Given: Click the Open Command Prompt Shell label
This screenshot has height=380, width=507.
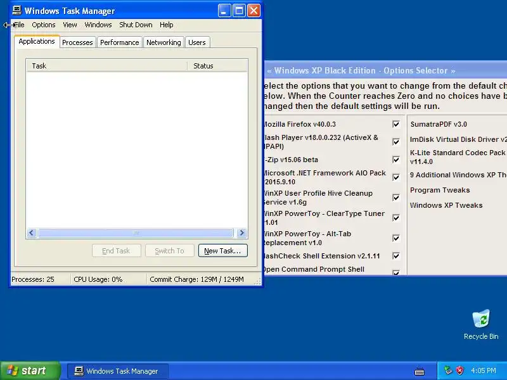Looking at the screenshot, I should (314, 269).
